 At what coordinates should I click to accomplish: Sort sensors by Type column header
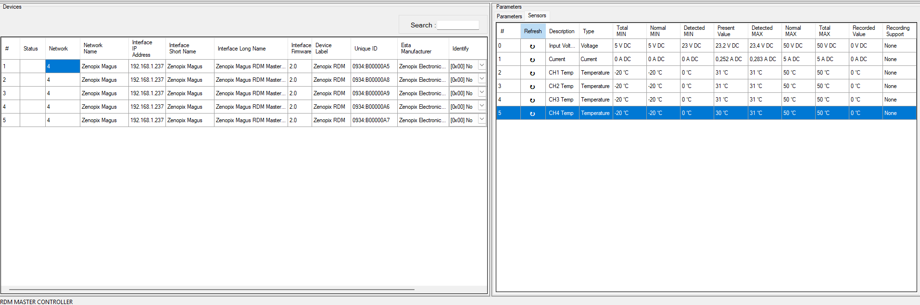(595, 31)
